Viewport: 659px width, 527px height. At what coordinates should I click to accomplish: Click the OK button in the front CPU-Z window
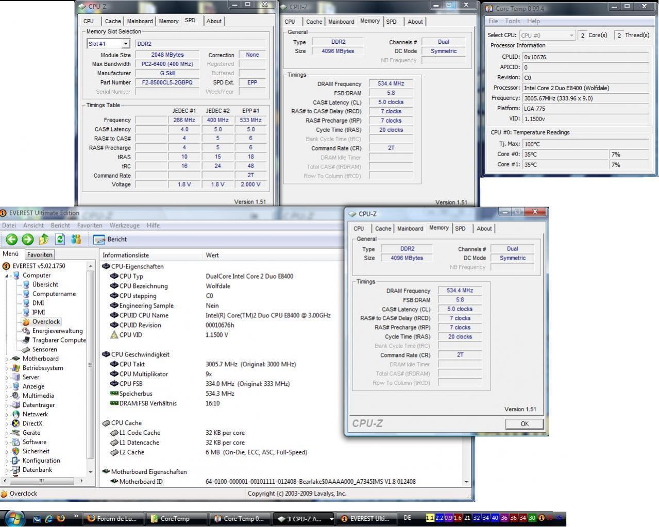coord(525,424)
